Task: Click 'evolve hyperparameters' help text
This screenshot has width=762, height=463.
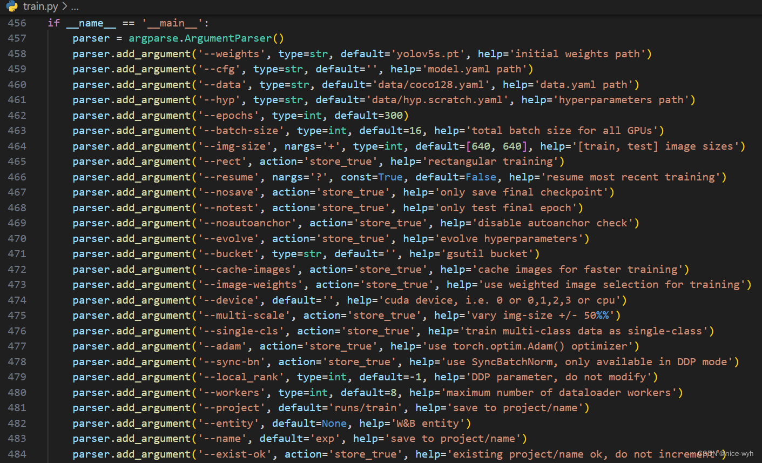Action: click(x=509, y=238)
